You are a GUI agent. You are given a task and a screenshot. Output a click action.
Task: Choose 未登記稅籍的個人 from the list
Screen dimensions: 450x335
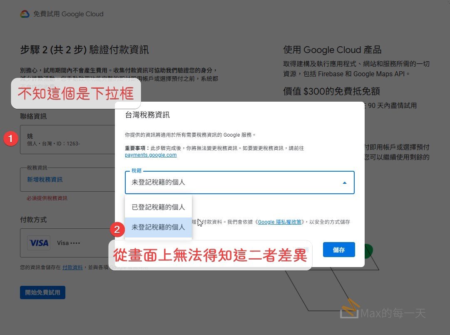[x=158, y=227]
